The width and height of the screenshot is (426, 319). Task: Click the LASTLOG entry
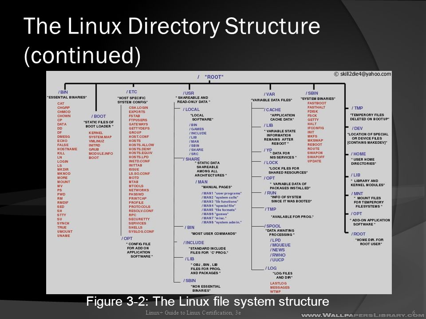[278, 283]
